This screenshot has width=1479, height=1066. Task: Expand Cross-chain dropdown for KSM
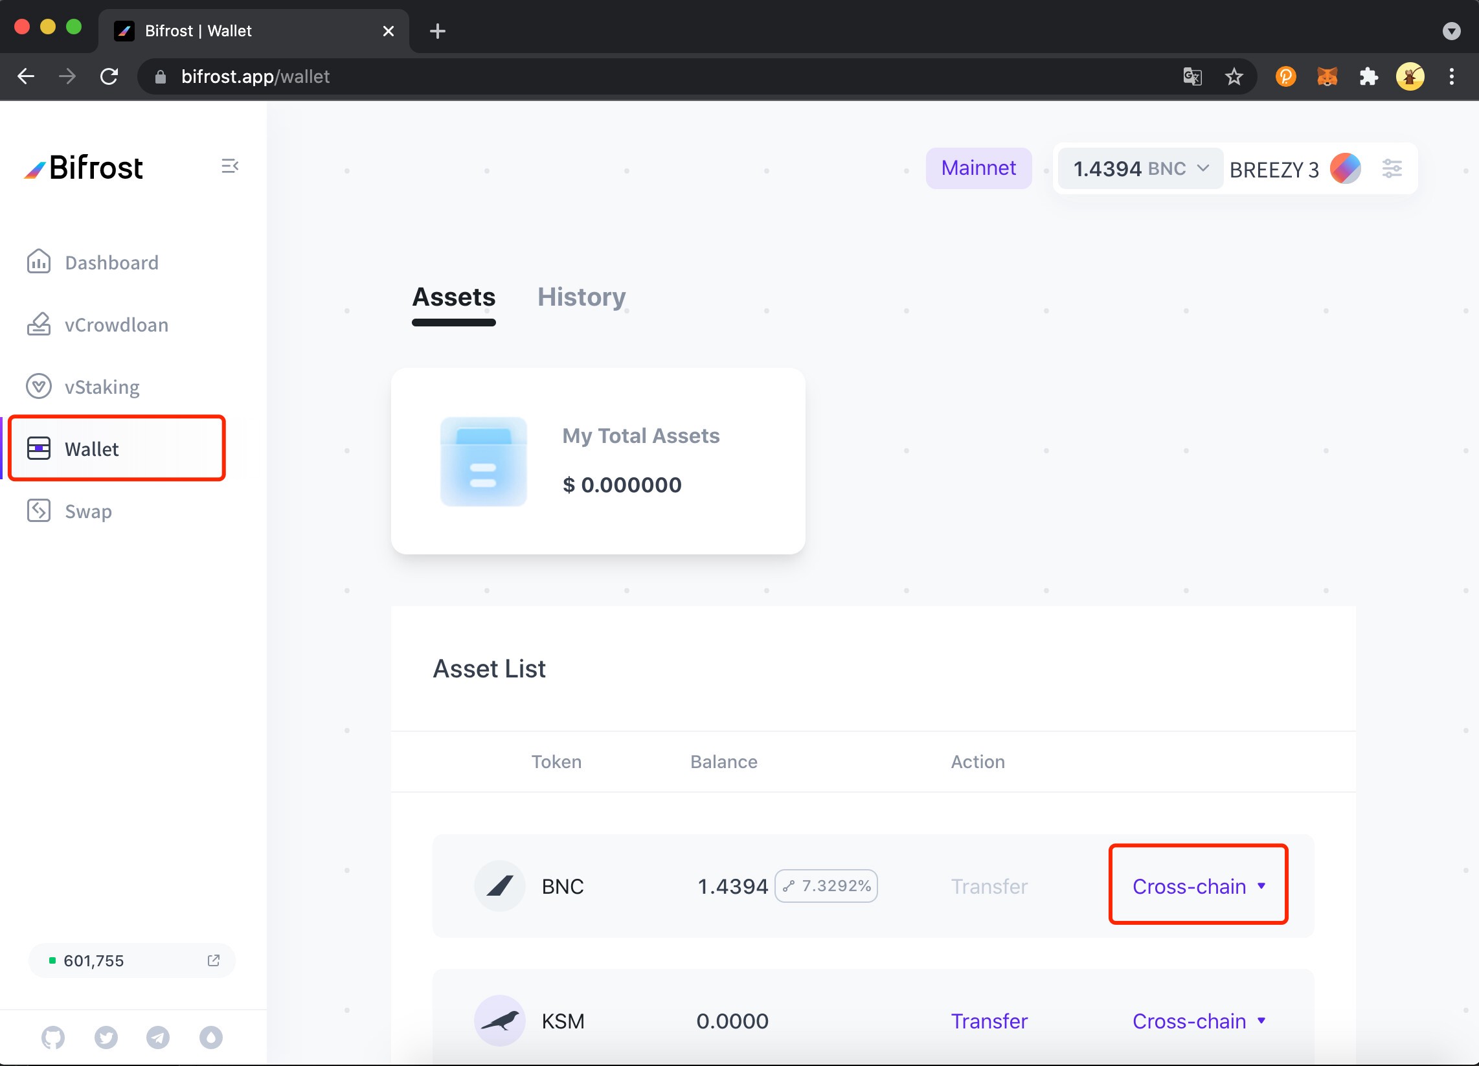click(x=1199, y=1021)
